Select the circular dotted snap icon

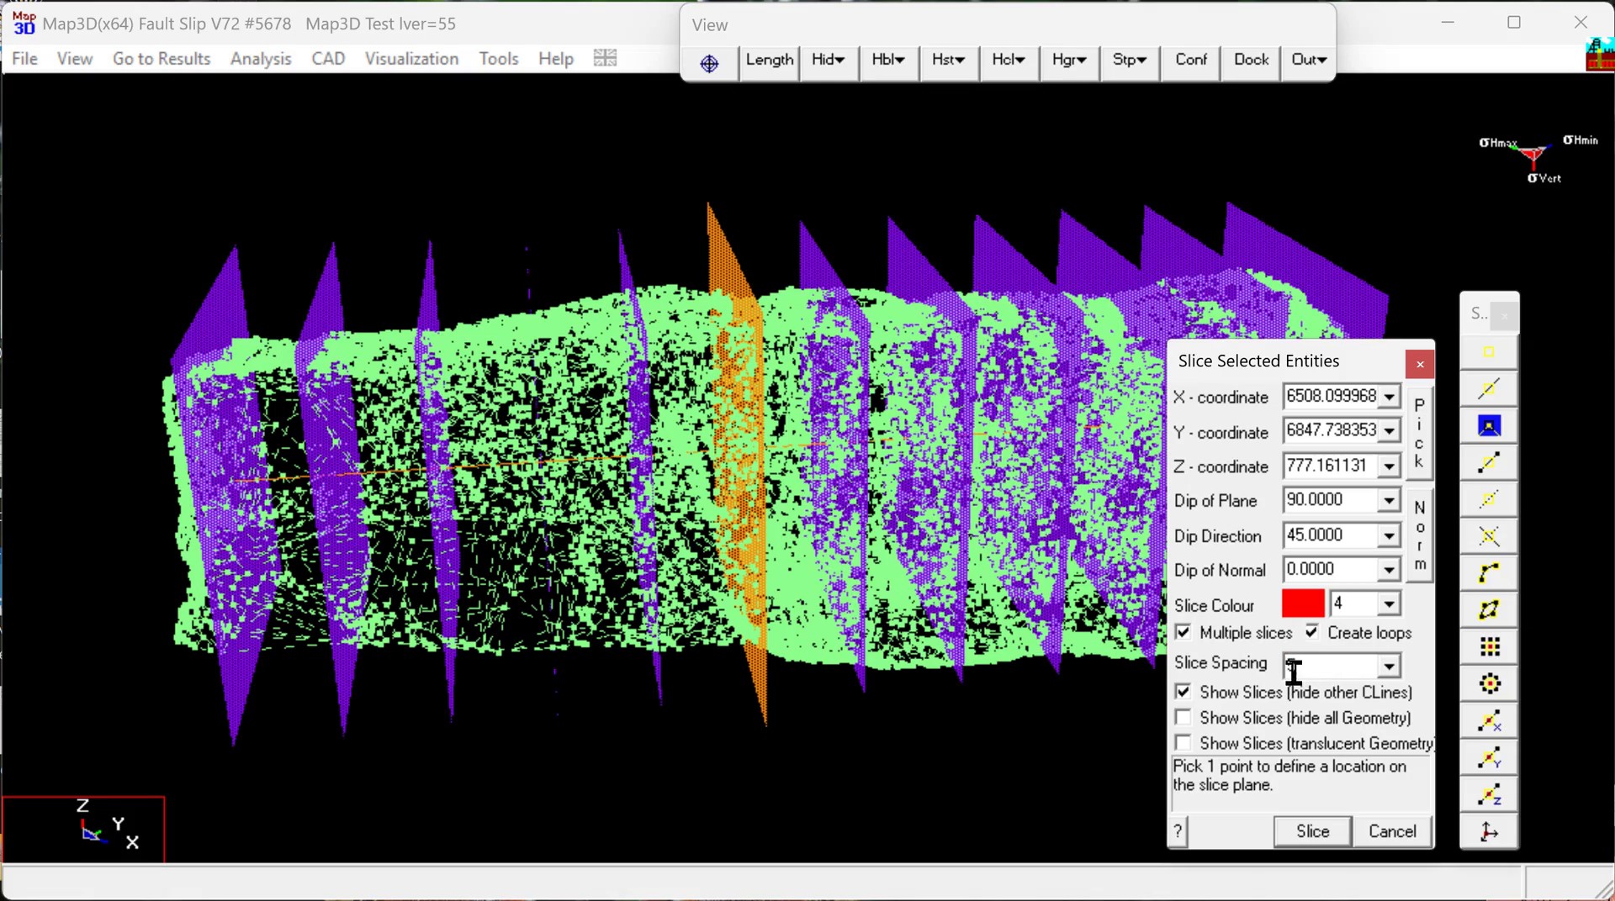coord(1489,684)
